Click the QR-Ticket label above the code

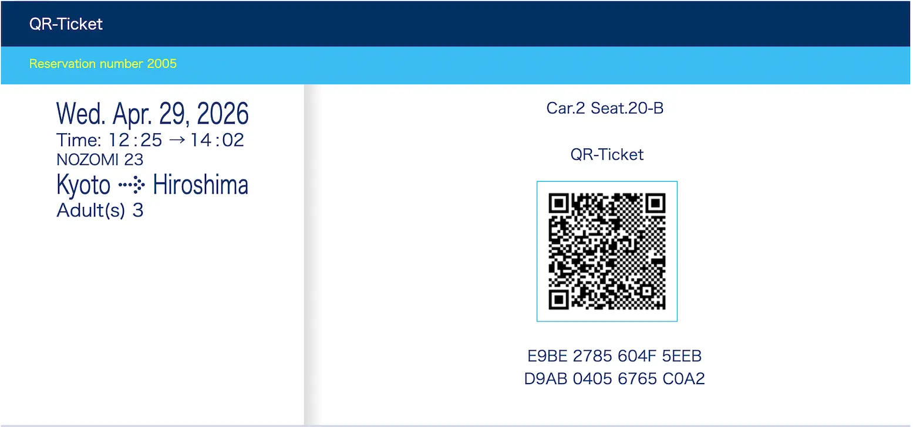pos(607,154)
